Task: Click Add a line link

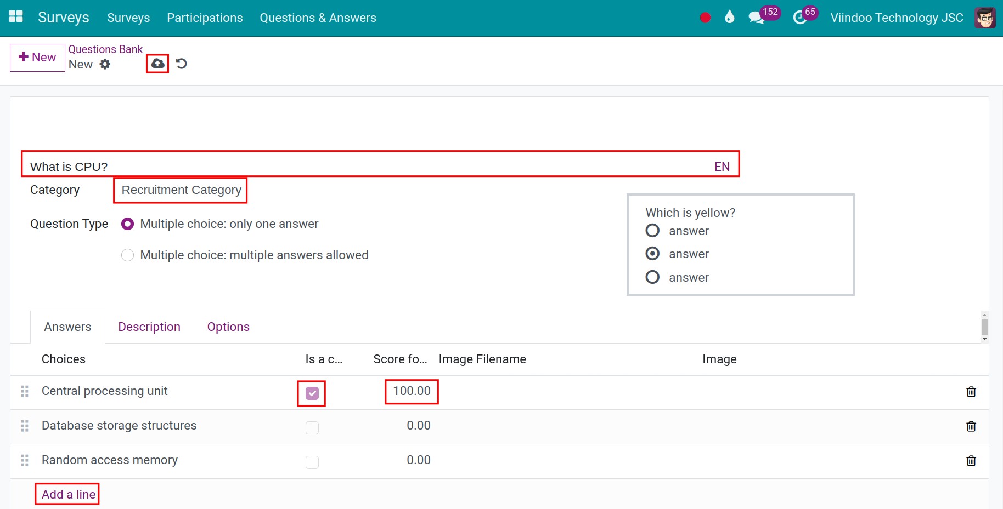Action: click(69, 494)
